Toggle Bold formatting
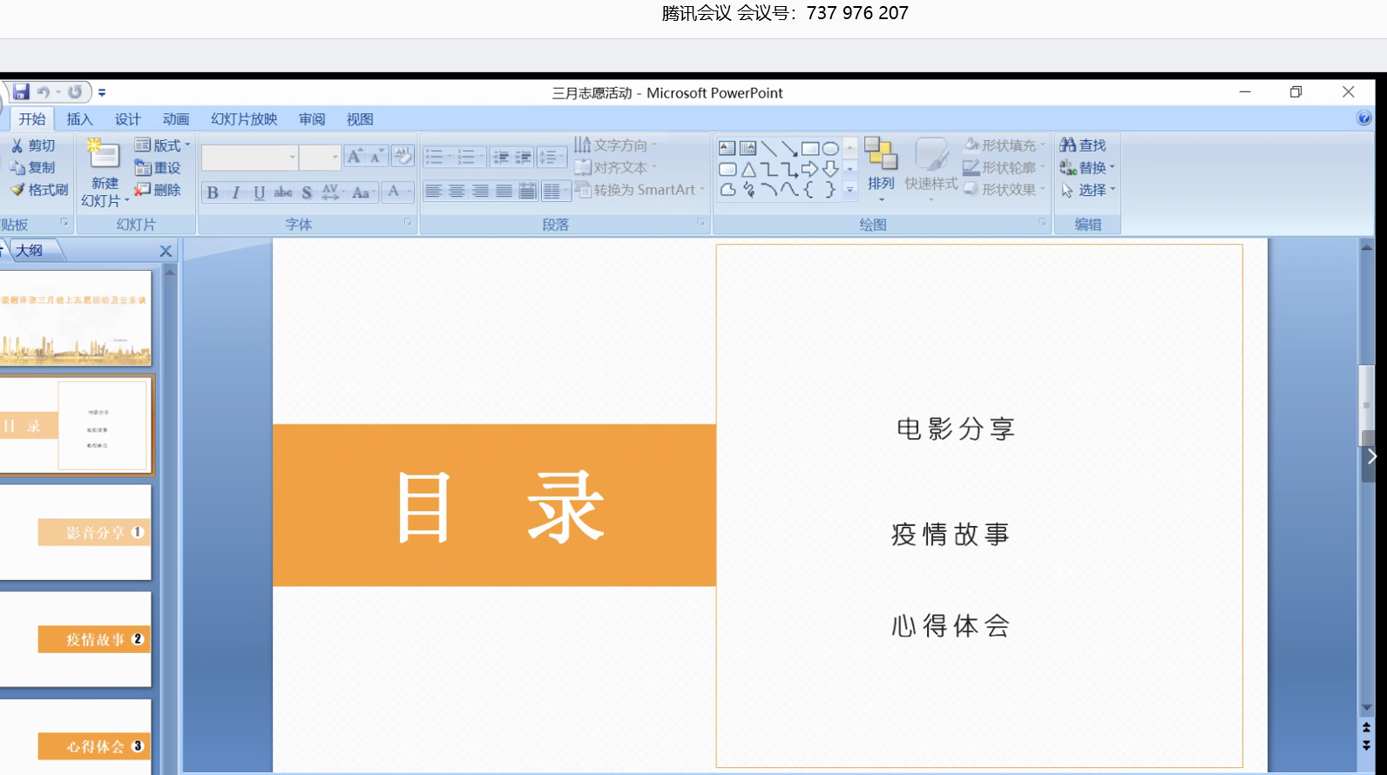Image resolution: width=1387 pixels, height=775 pixels. click(213, 192)
